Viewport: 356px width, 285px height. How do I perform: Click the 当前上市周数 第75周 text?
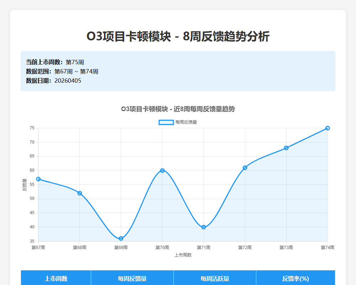click(x=55, y=62)
